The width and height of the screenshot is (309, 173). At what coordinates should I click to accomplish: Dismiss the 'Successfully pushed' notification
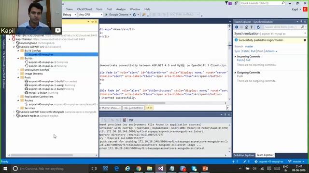pos(305,40)
